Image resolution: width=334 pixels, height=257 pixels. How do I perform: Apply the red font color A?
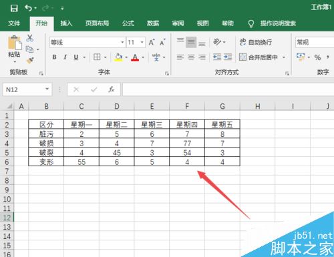coord(135,57)
